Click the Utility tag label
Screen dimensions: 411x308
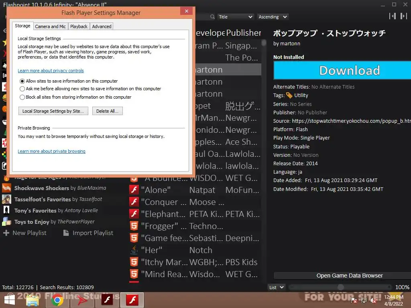[301, 95]
